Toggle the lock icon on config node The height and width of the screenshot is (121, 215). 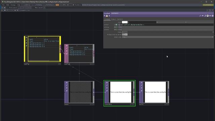tap(26, 46)
